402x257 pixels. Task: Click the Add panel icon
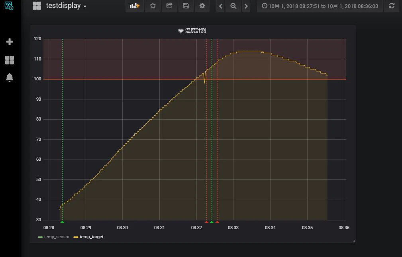(x=134, y=6)
